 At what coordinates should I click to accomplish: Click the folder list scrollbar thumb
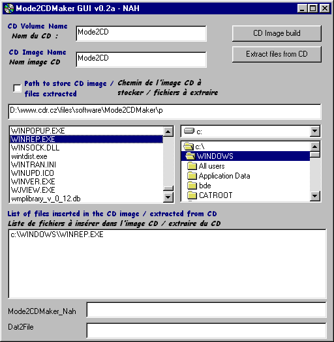click(x=315, y=154)
